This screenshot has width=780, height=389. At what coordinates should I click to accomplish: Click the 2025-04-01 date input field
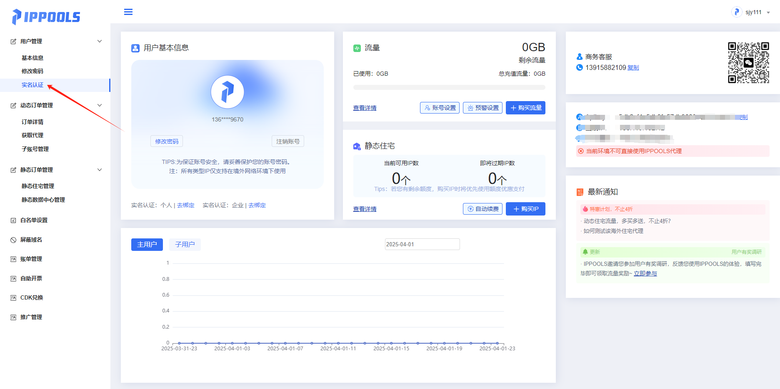[422, 244]
